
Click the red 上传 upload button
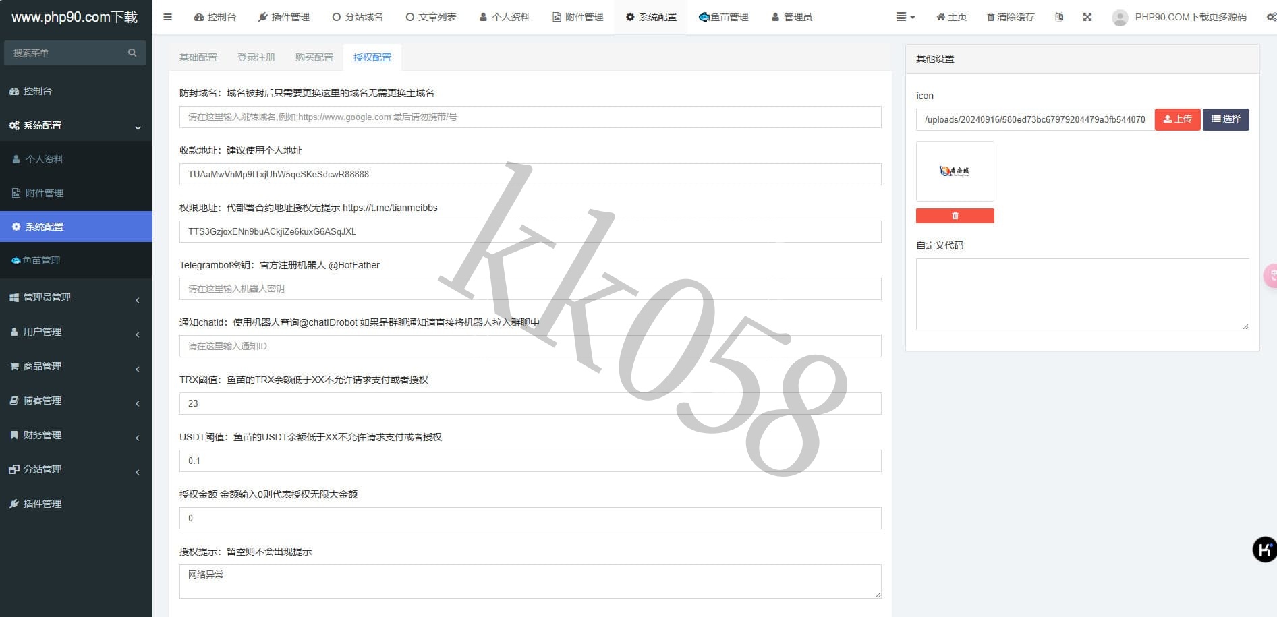point(1177,119)
